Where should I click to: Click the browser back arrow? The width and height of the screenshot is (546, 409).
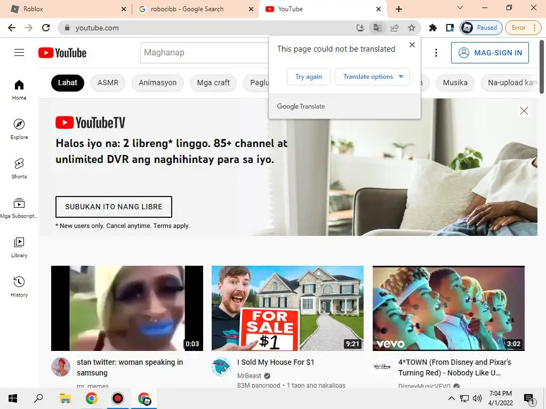[x=12, y=28]
